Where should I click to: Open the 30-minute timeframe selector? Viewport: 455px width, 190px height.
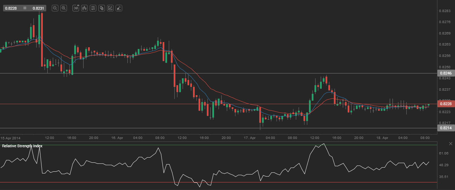76,8
